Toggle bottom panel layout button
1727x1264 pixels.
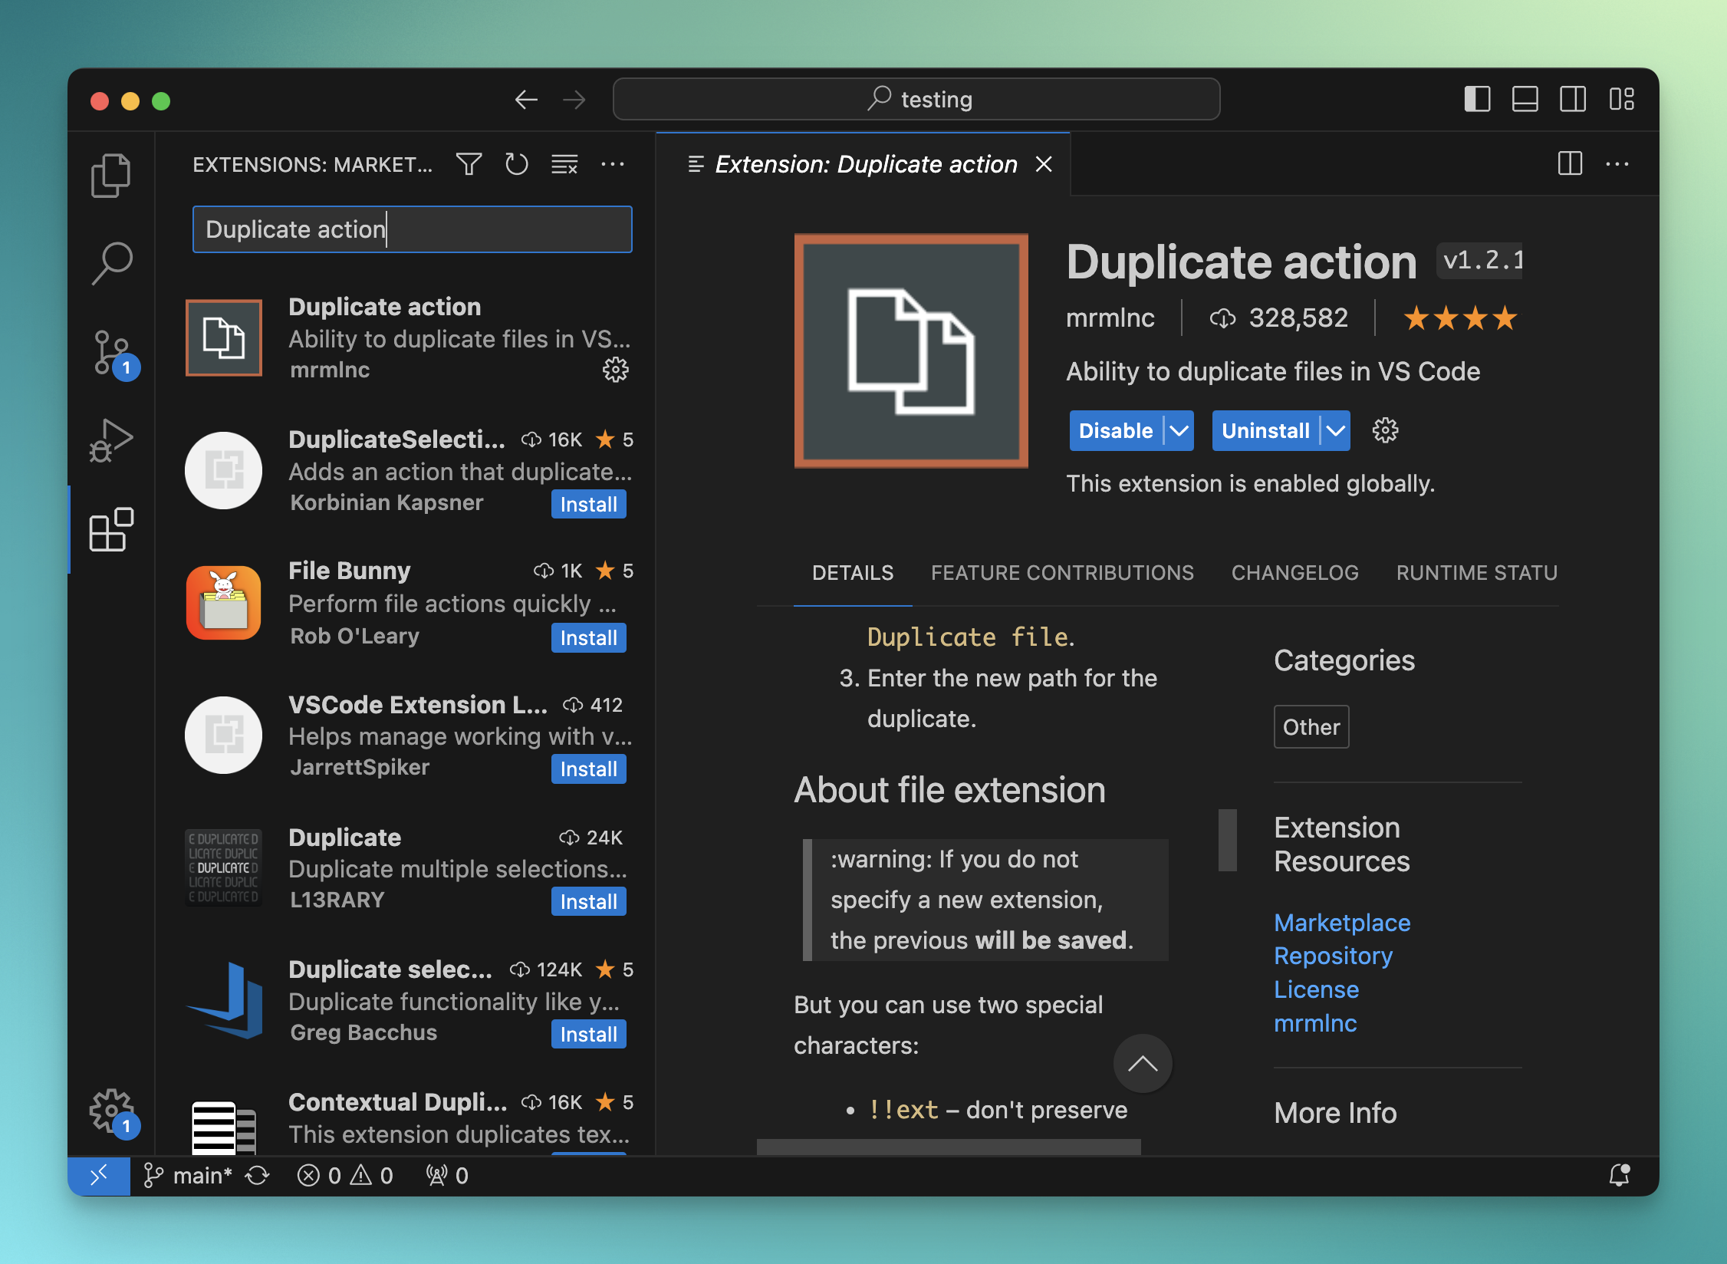click(1525, 100)
